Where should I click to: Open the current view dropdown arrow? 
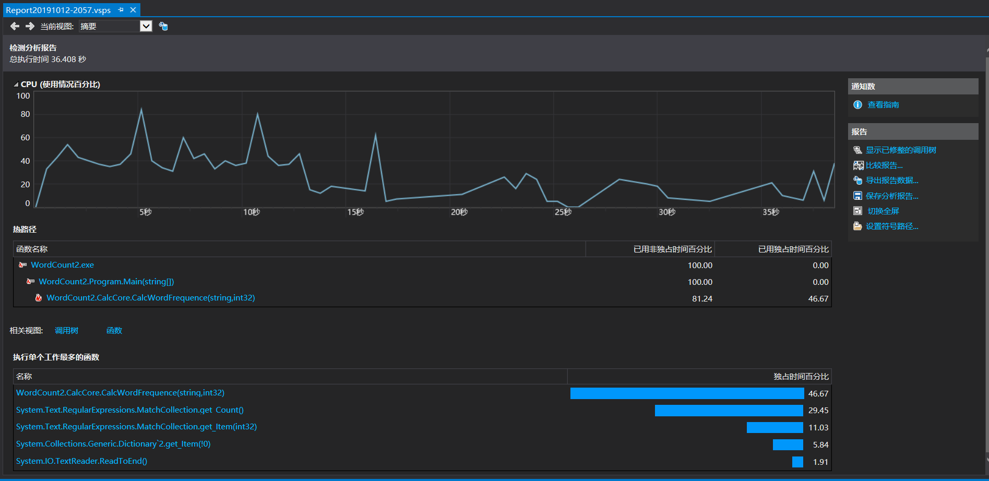pyautogui.click(x=146, y=26)
